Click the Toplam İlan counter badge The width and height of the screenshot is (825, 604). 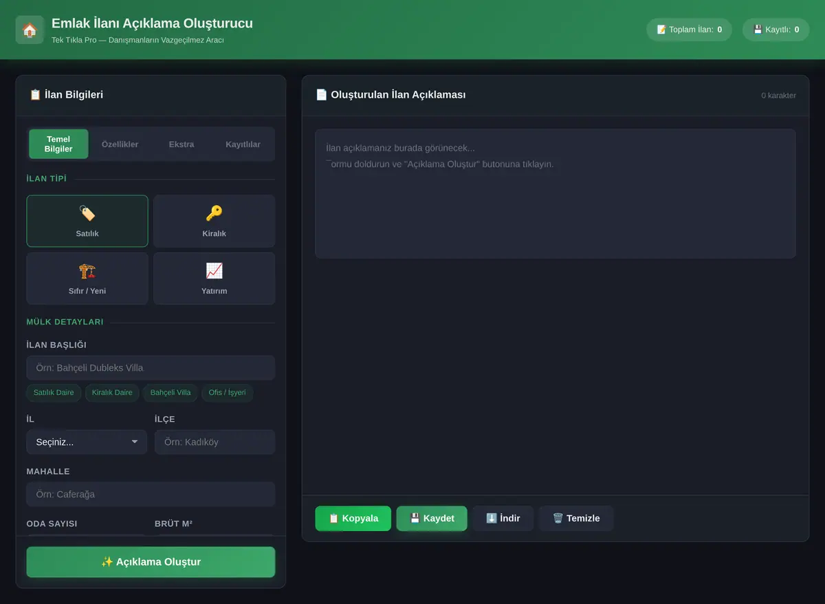click(x=689, y=30)
